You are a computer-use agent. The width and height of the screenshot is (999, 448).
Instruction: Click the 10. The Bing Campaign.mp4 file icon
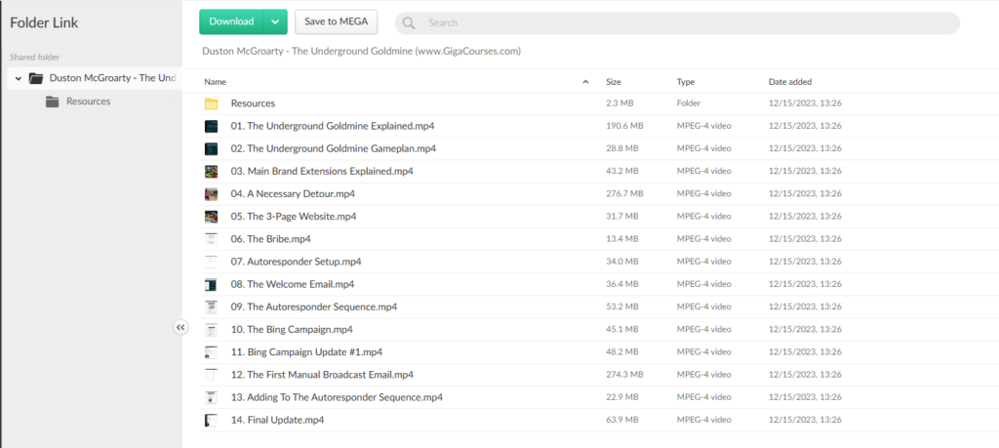click(x=211, y=329)
